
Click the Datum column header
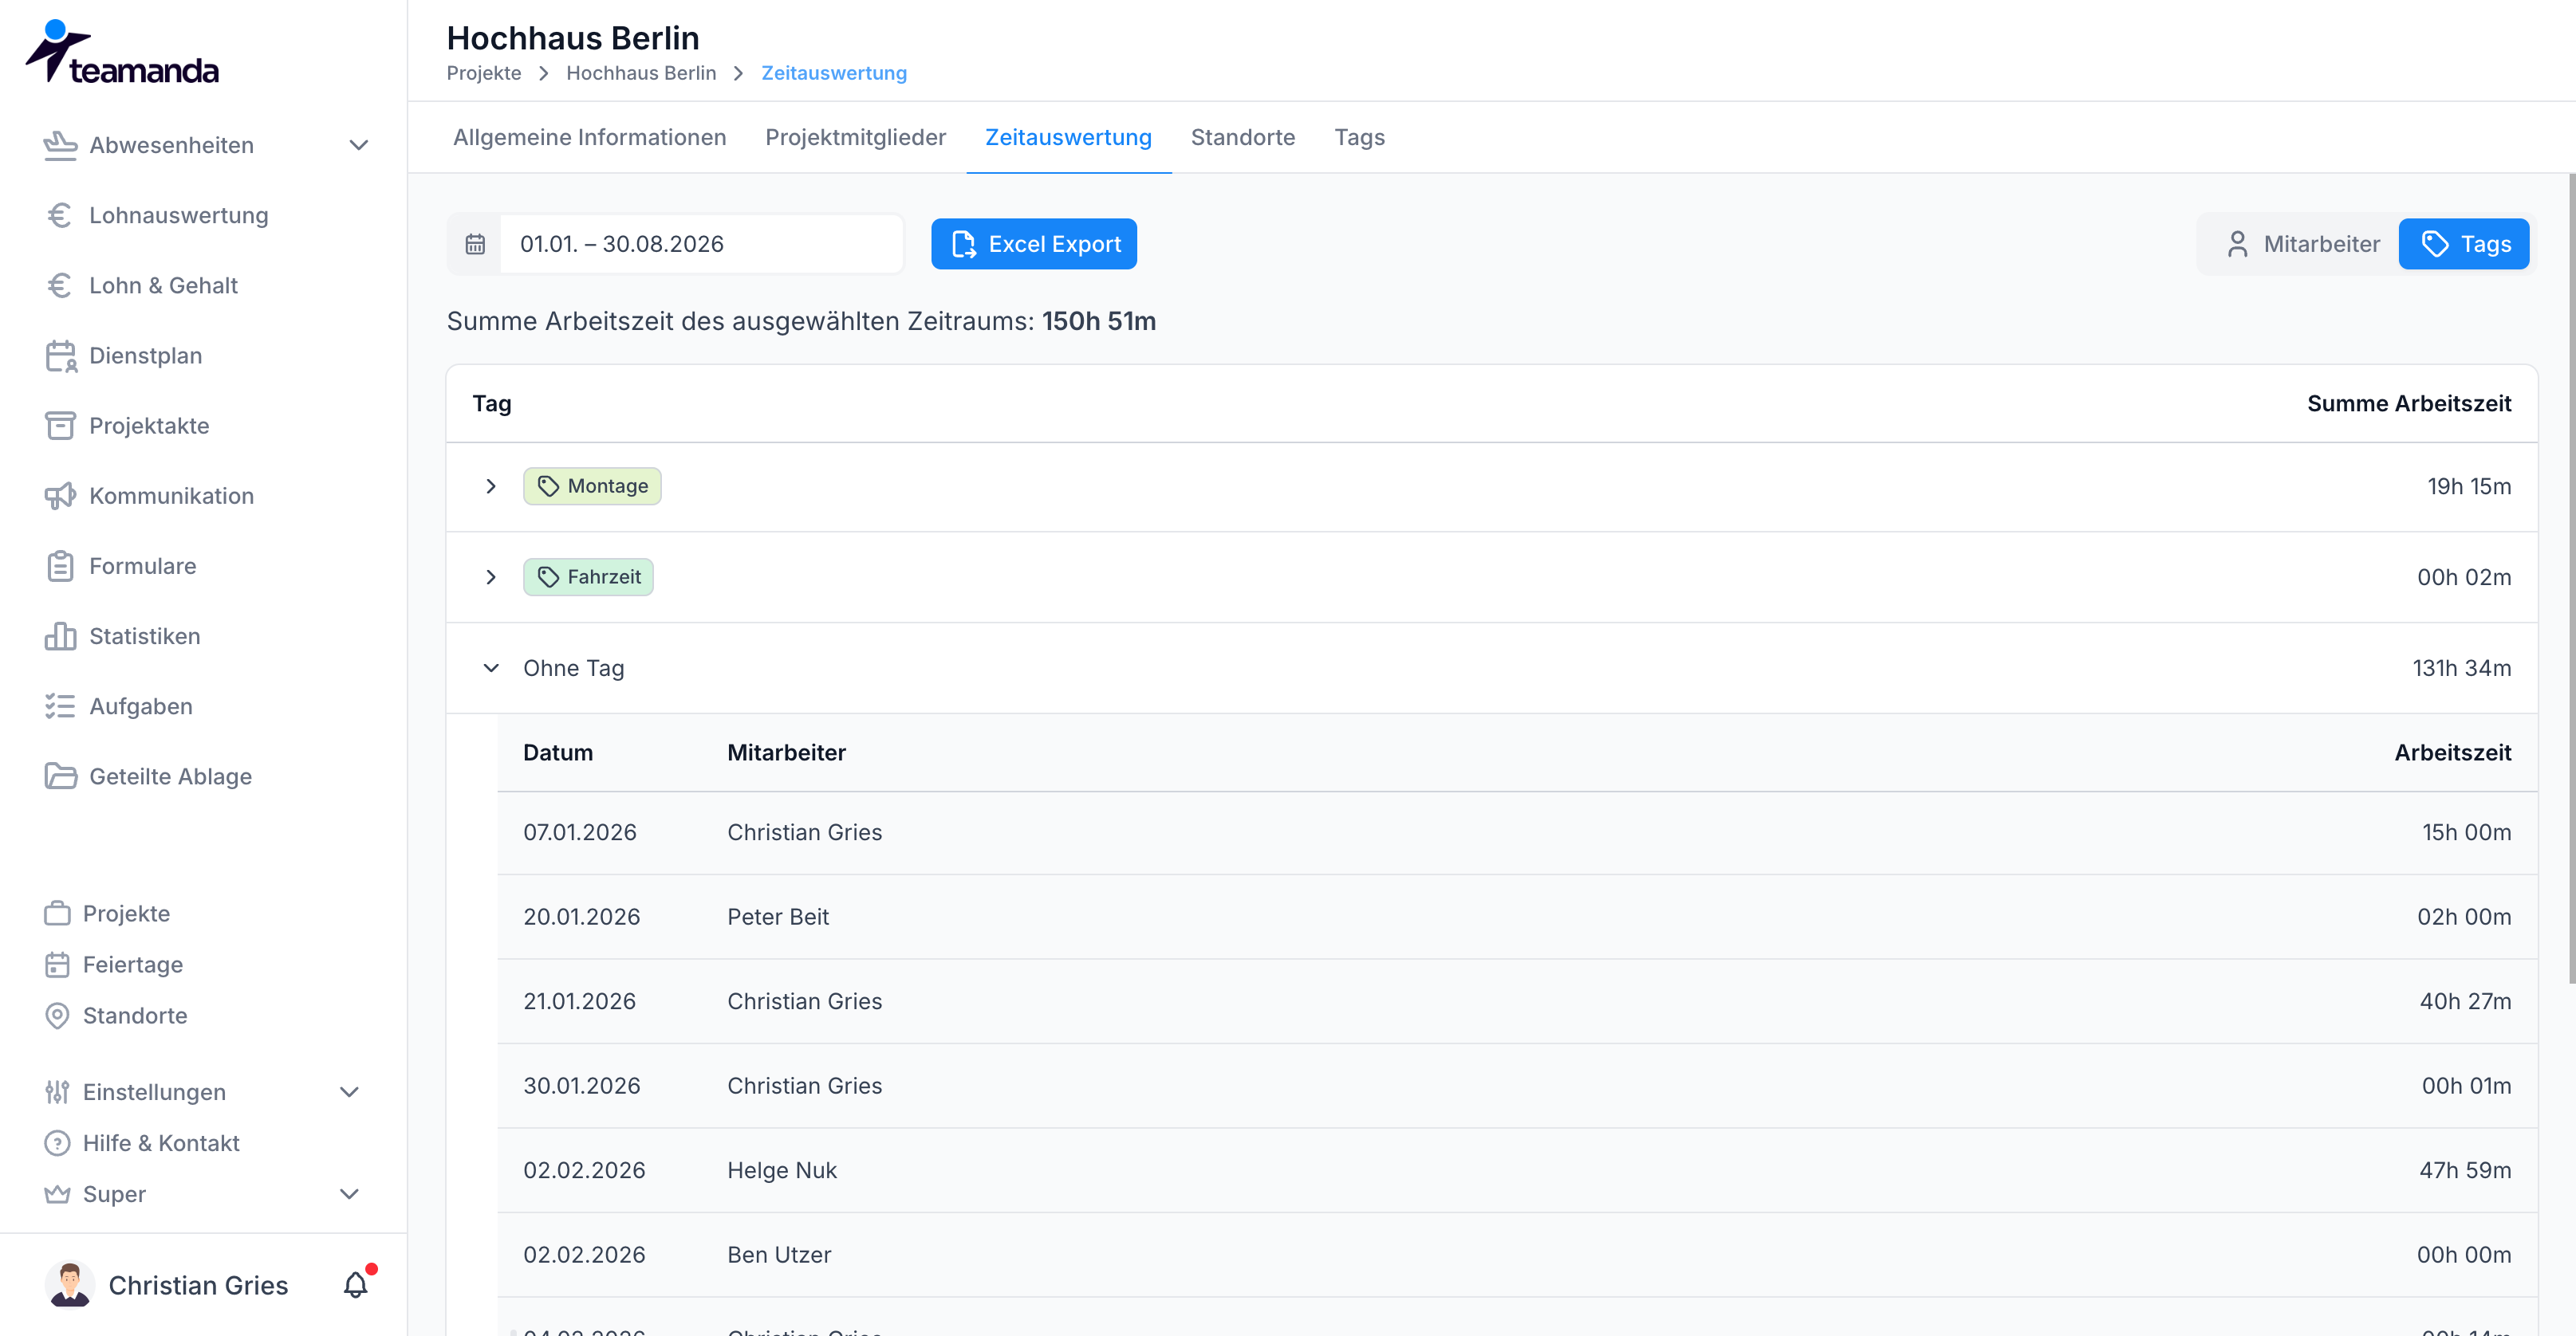[x=558, y=752]
